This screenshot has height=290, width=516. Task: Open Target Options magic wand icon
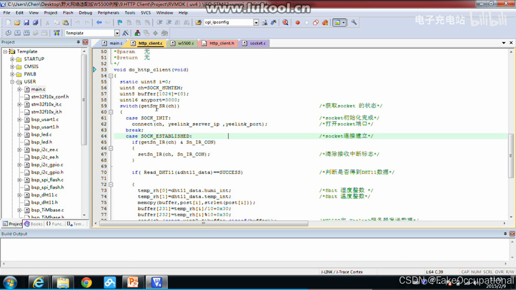point(125,33)
